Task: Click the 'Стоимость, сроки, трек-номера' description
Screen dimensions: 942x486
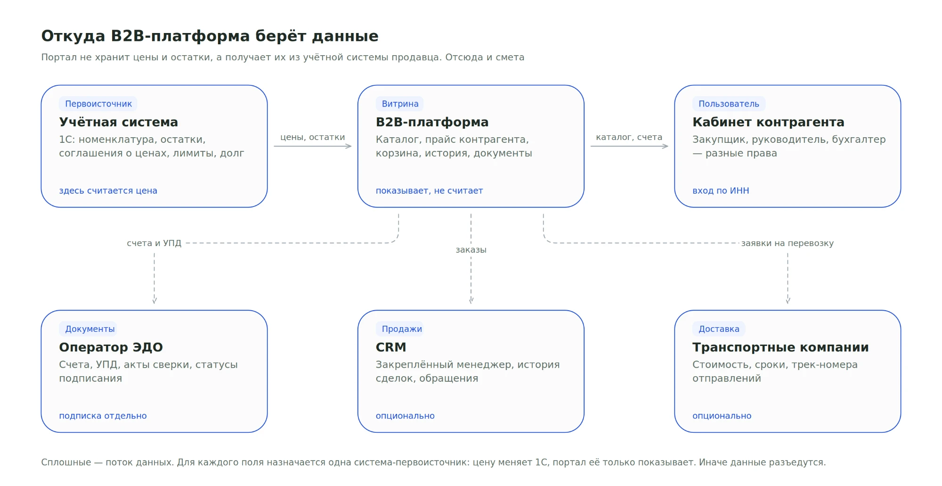Action: 775,371
